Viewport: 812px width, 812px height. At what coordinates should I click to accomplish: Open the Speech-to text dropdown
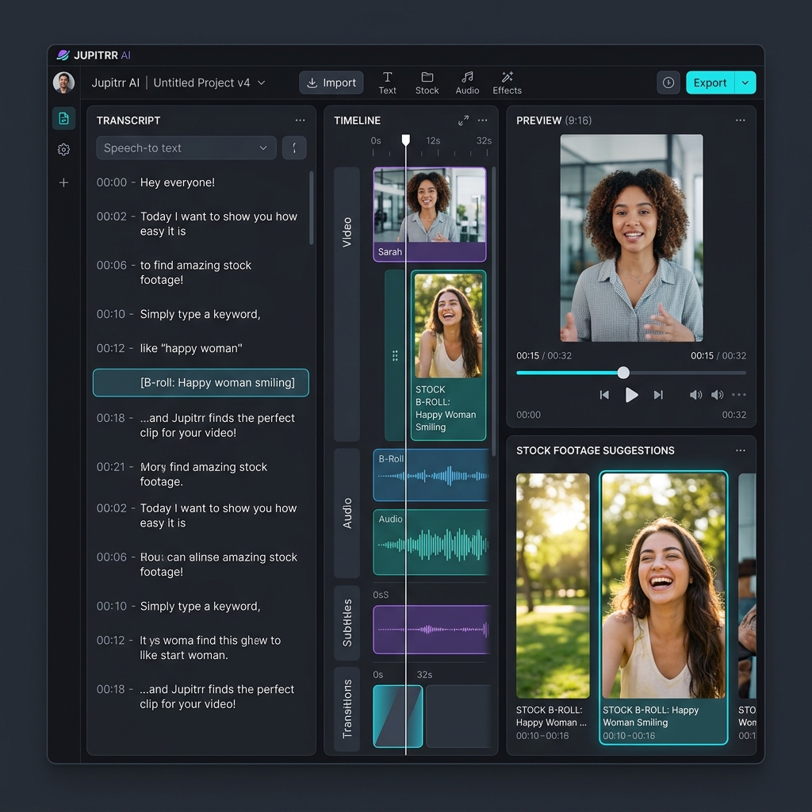[186, 148]
